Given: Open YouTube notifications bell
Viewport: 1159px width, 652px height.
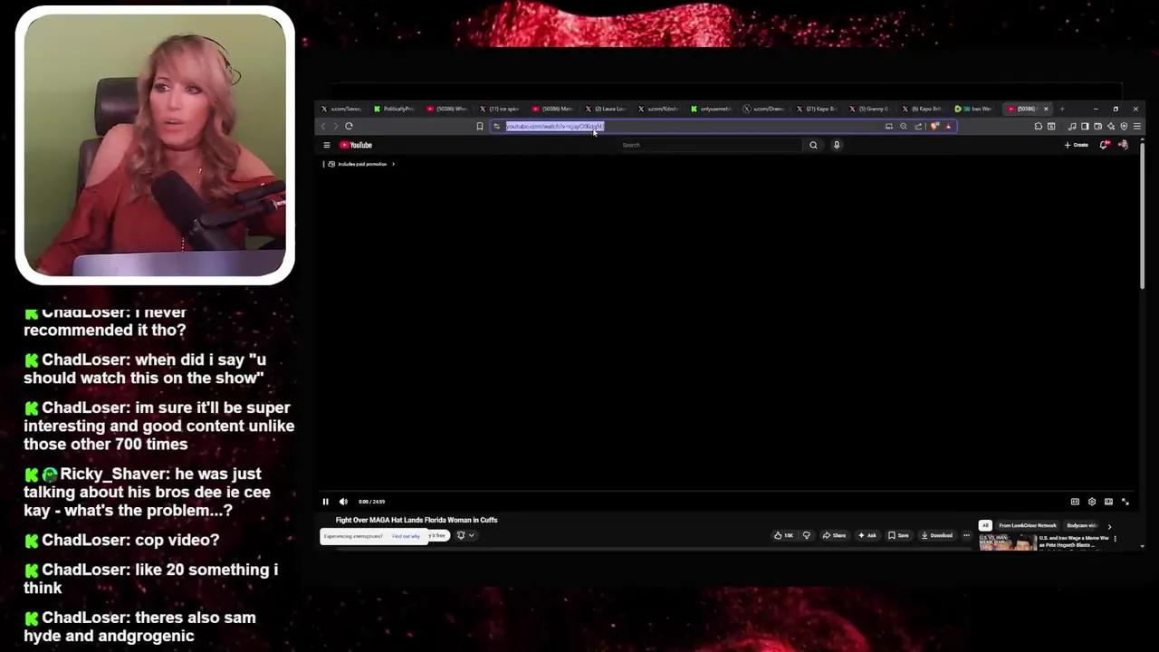Looking at the screenshot, I should (x=1104, y=145).
